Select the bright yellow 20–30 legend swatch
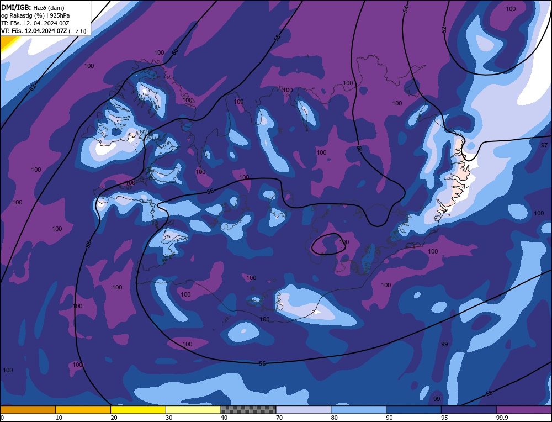552x422 pixels. coord(138,410)
